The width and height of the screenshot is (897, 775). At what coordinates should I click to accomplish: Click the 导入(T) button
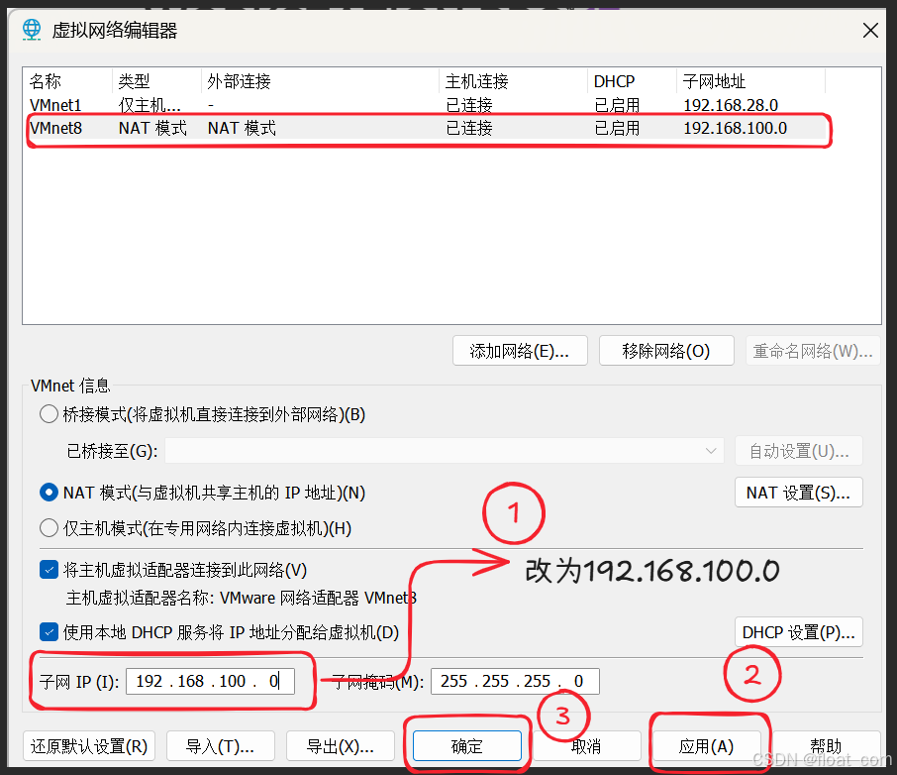tap(220, 746)
